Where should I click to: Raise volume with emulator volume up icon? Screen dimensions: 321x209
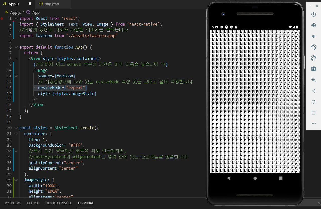pos(313,25)
